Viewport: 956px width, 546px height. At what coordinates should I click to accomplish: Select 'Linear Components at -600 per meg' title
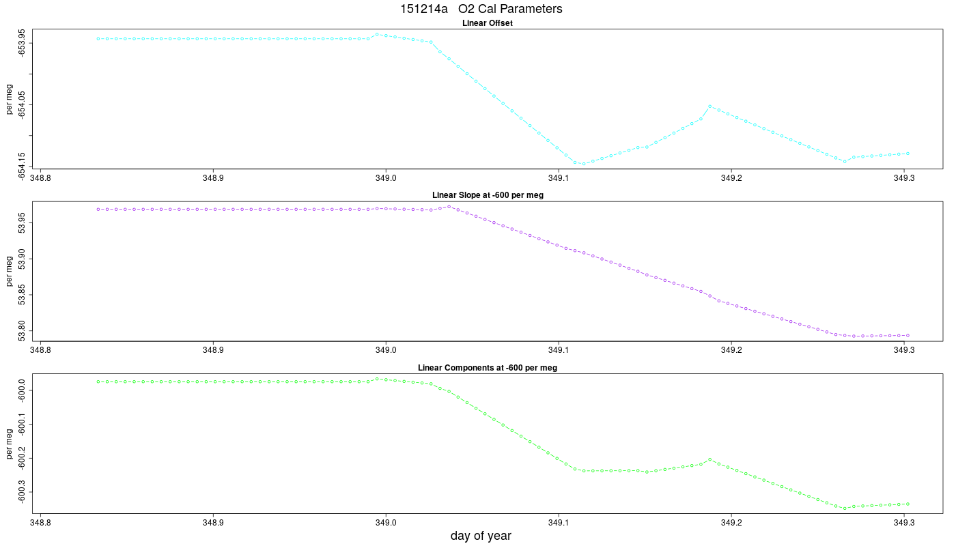pos(488,368)
